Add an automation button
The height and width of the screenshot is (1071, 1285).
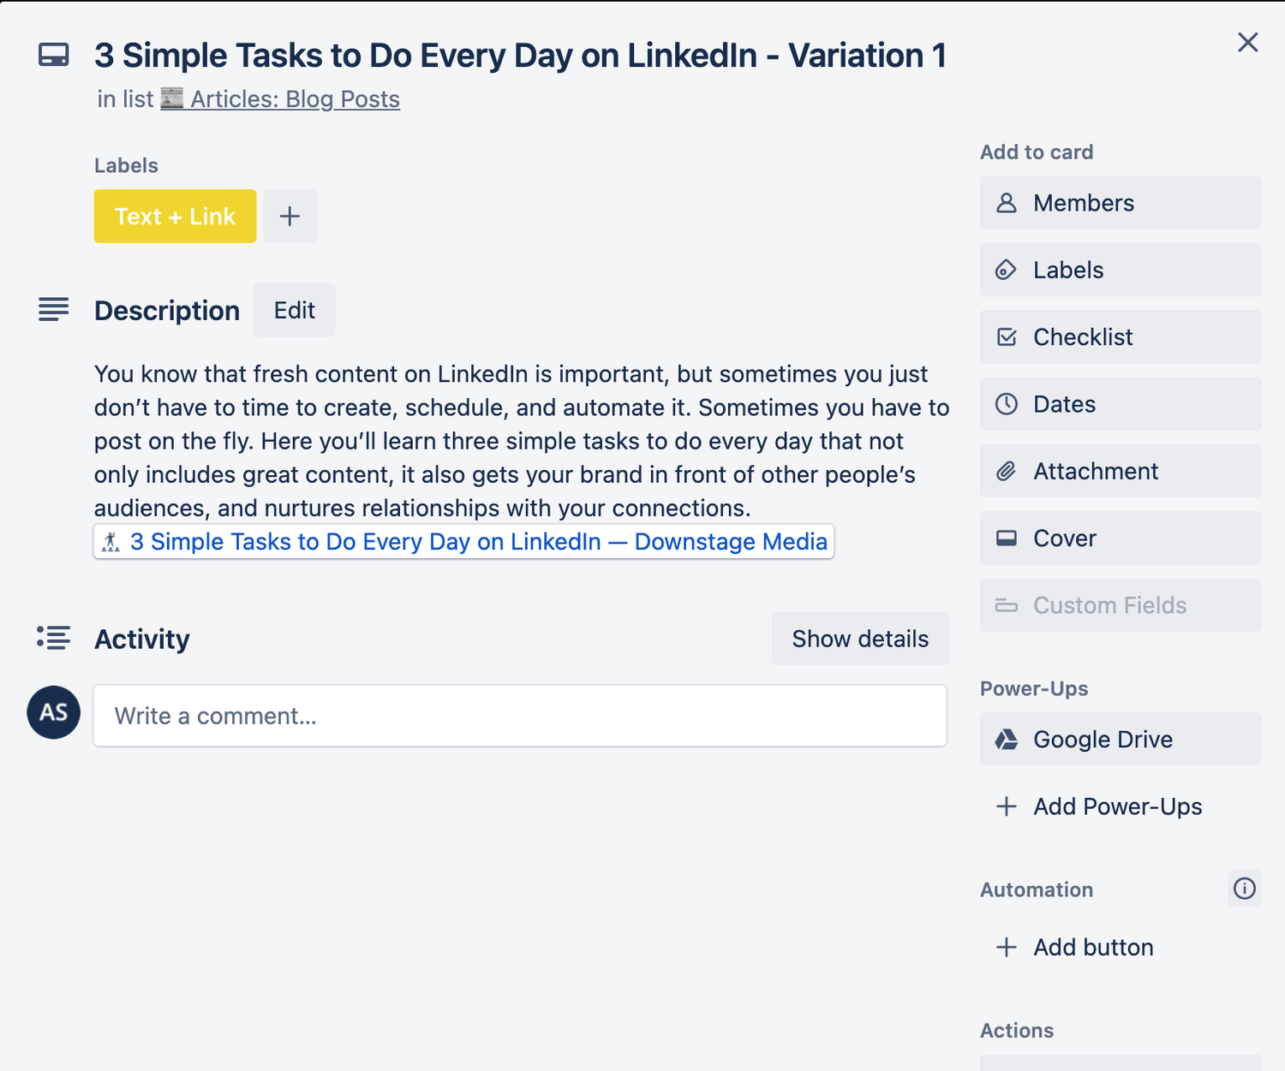tap(1121, 947)
